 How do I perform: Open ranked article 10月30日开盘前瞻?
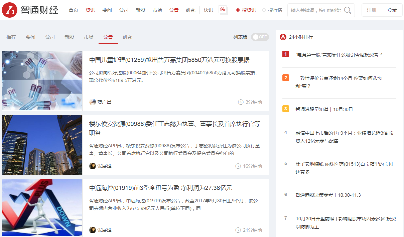(x=346, y=223)
